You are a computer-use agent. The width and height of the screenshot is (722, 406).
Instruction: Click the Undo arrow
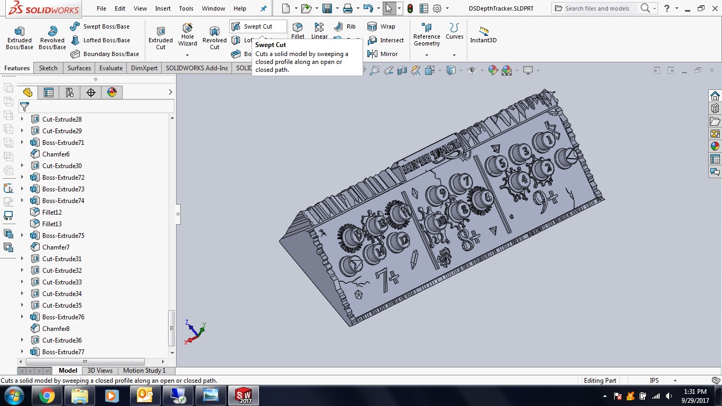click(368, 8)
